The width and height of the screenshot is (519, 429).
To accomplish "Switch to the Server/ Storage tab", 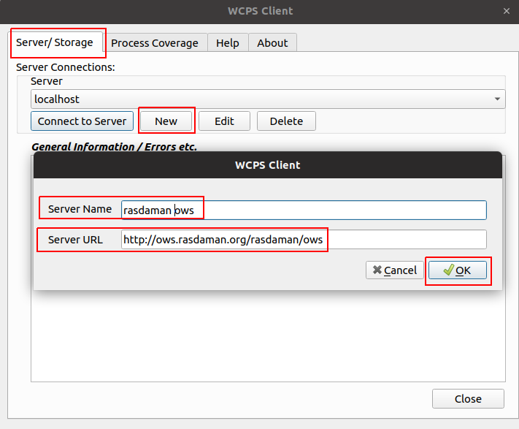I will pos(56,42).
